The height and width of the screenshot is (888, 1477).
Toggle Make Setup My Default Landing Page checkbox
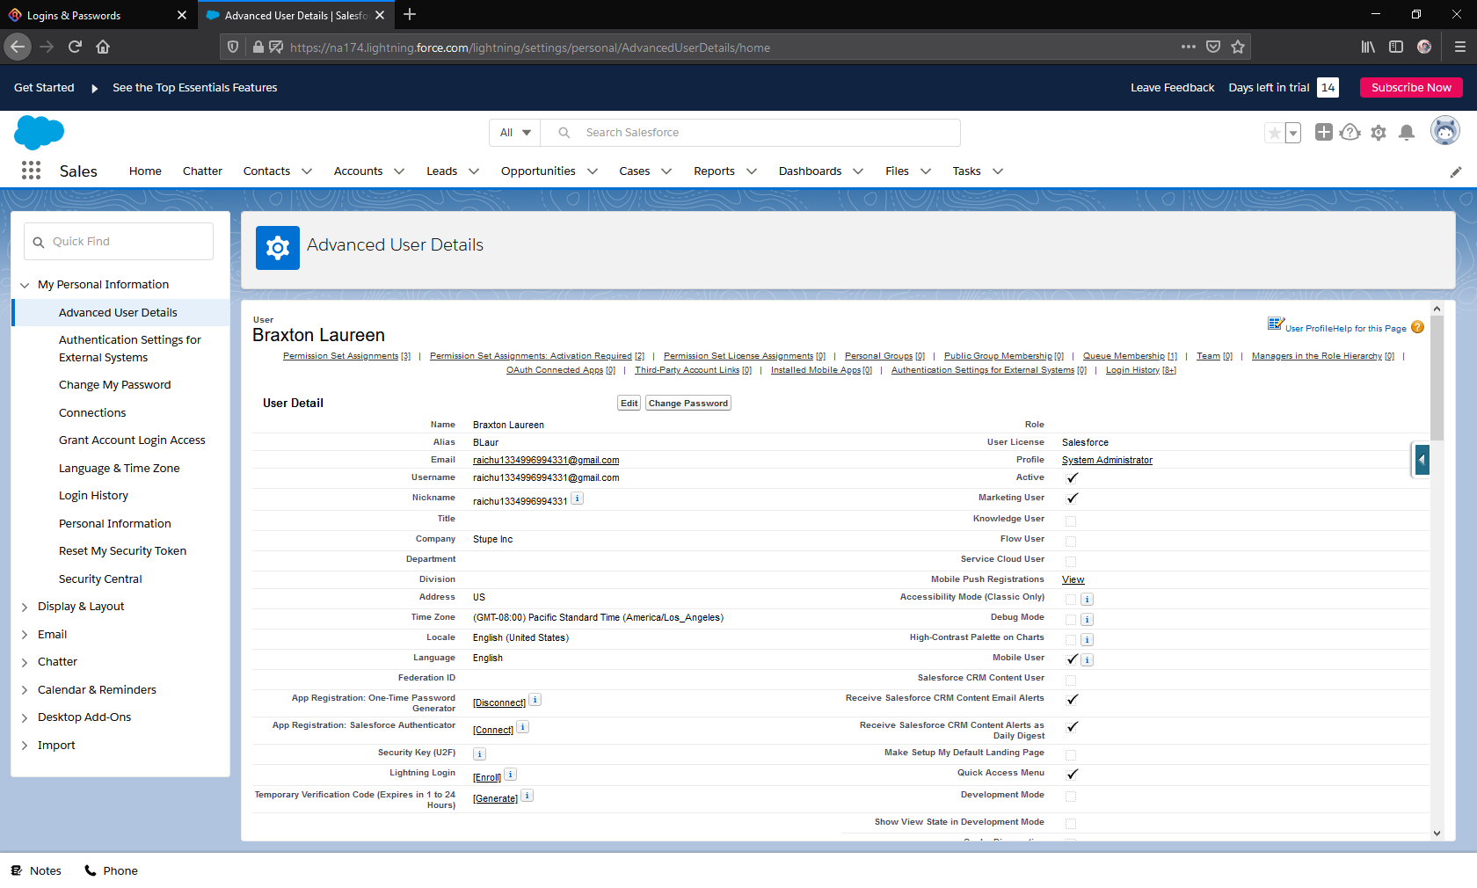(1071, 755)
